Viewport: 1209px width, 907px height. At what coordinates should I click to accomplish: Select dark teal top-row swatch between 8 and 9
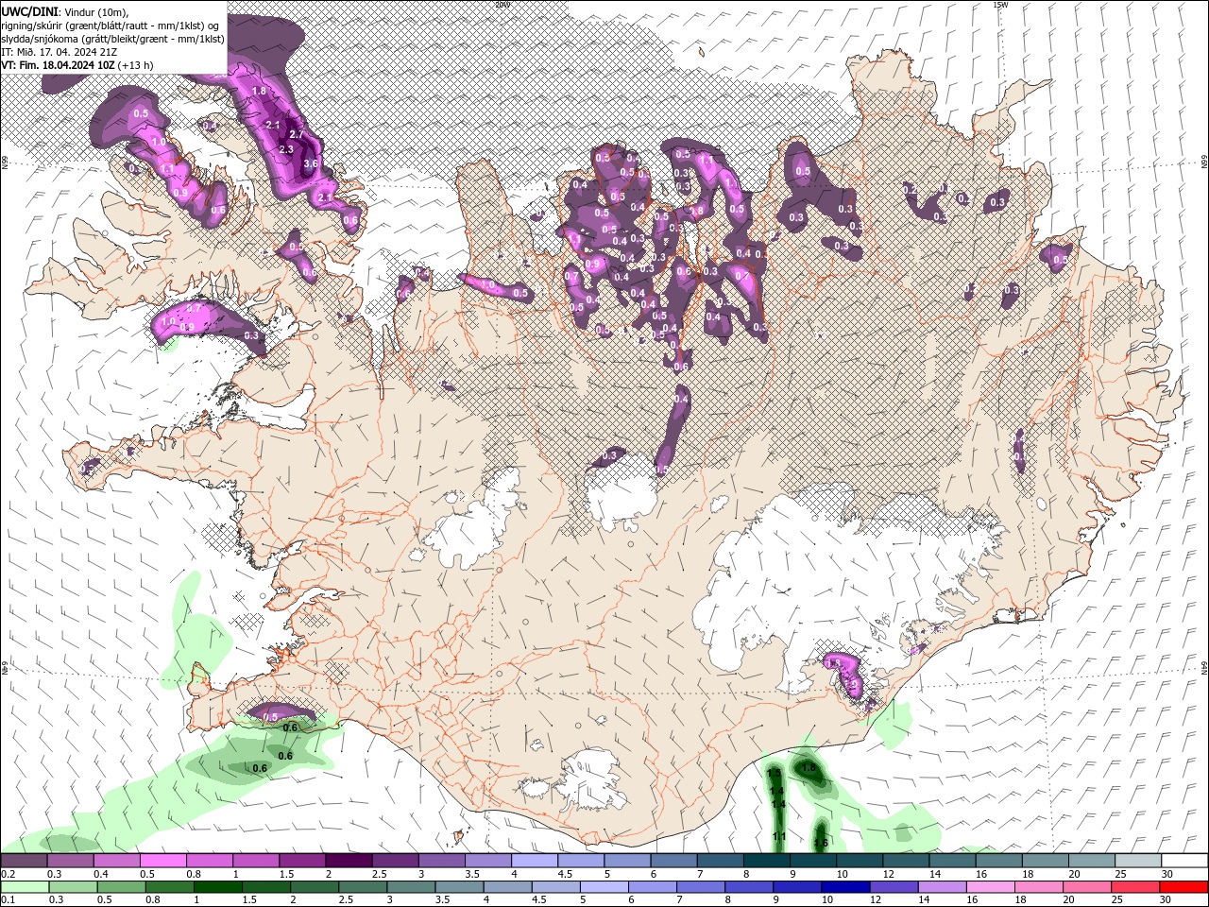pyautogui.click(x=767, y=860)
